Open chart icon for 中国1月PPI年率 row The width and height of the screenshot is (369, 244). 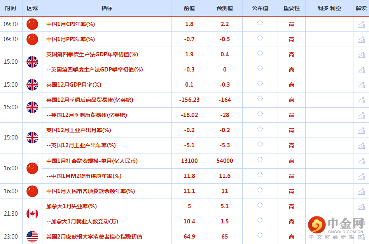[361, 39]
